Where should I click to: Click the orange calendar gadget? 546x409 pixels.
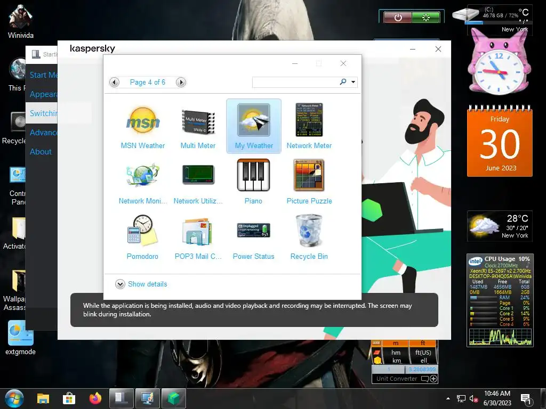tap(500, 142)
